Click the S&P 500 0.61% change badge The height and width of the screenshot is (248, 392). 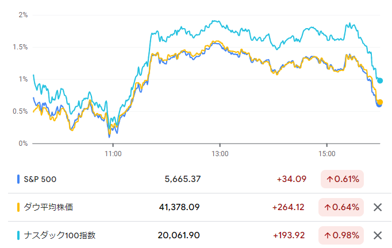[342, 179]
